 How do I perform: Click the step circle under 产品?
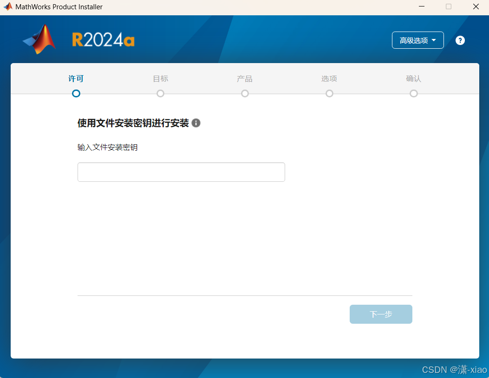(x=245, y=93)
